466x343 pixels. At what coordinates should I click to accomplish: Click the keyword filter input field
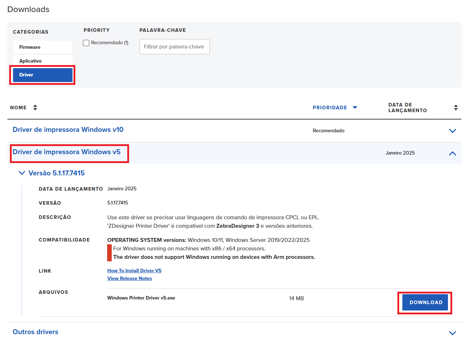tap(174, 47)
